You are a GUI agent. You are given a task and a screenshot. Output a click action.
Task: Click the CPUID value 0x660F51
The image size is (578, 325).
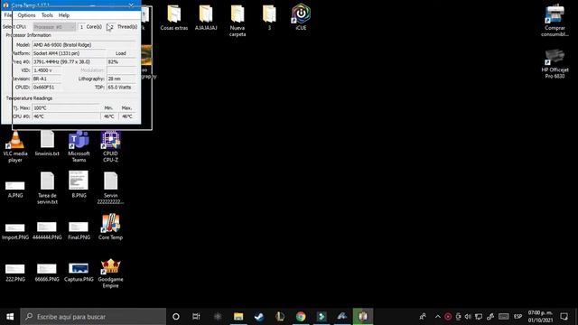pyautogui.click(x=46, y=88)
